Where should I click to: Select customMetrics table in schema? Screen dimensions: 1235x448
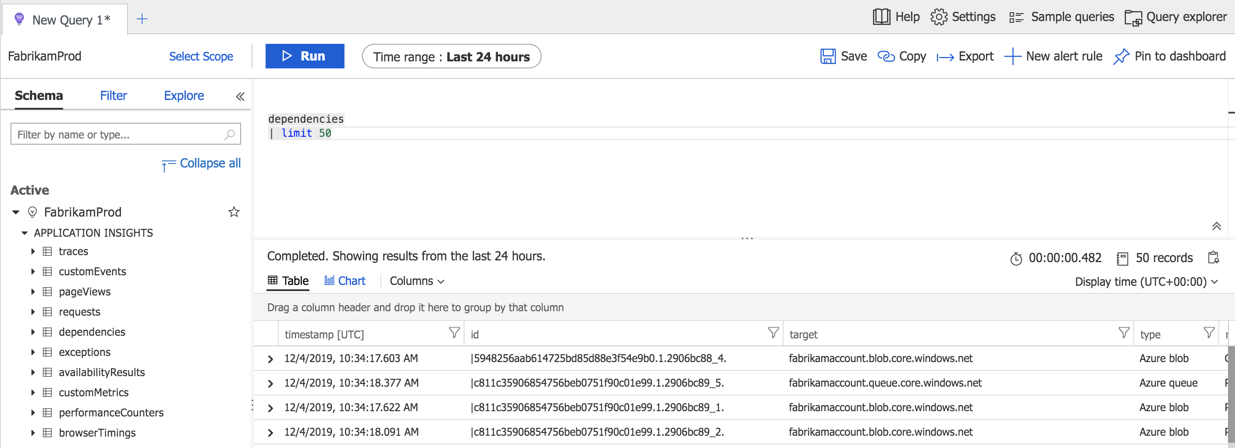point(93,392)
